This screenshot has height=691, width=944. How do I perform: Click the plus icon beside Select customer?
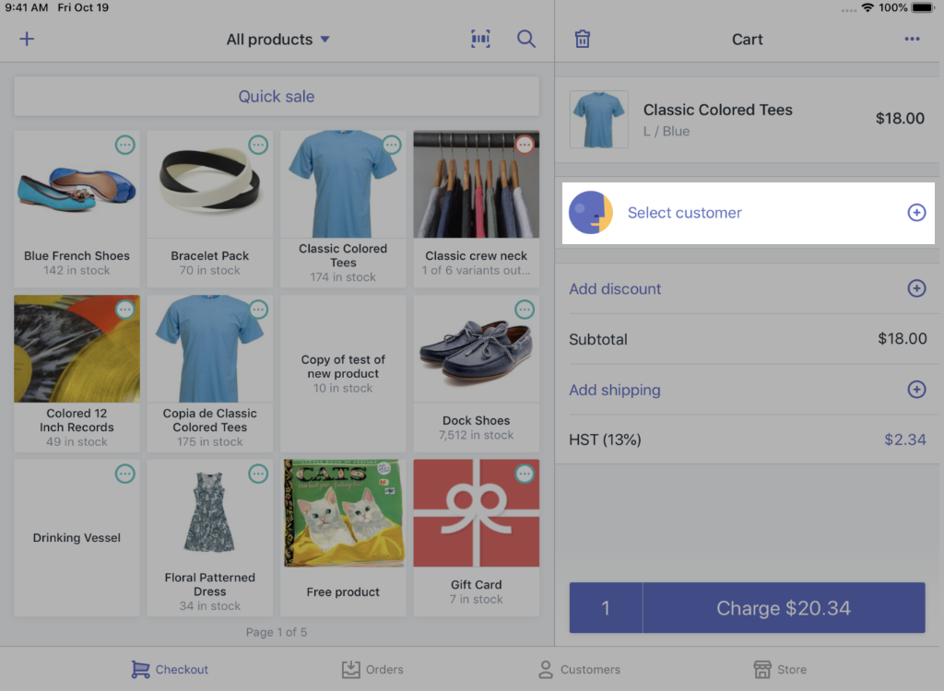(916, 213)
